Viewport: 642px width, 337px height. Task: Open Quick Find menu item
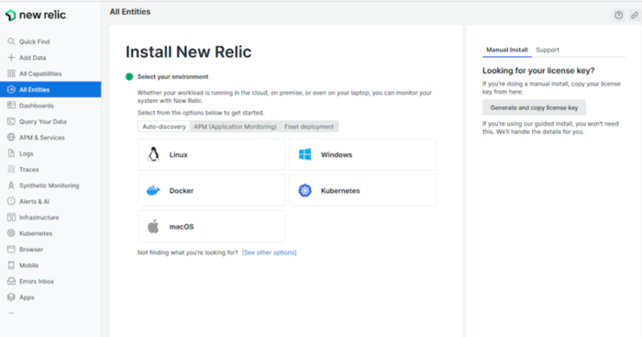click(50, 41)
